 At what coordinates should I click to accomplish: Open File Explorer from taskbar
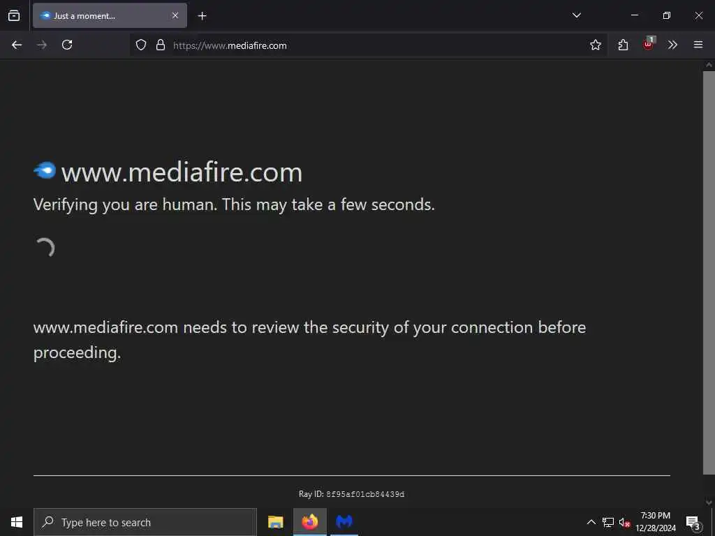pos(275,522)
